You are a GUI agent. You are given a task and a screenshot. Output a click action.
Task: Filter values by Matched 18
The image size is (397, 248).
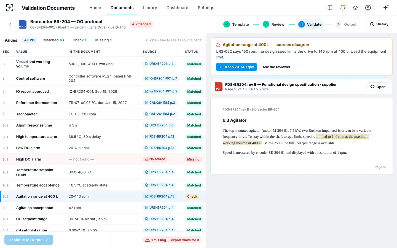53,40
